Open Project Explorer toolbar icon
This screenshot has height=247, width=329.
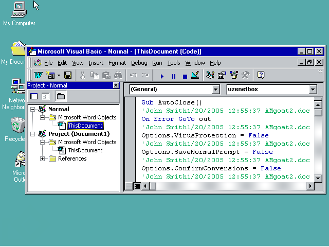(210, 75)
